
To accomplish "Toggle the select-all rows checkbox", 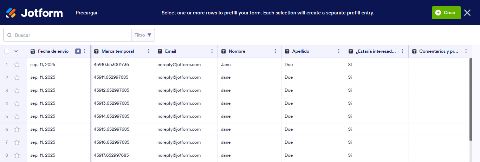I will pyautogui.click(x=7, y=51).
